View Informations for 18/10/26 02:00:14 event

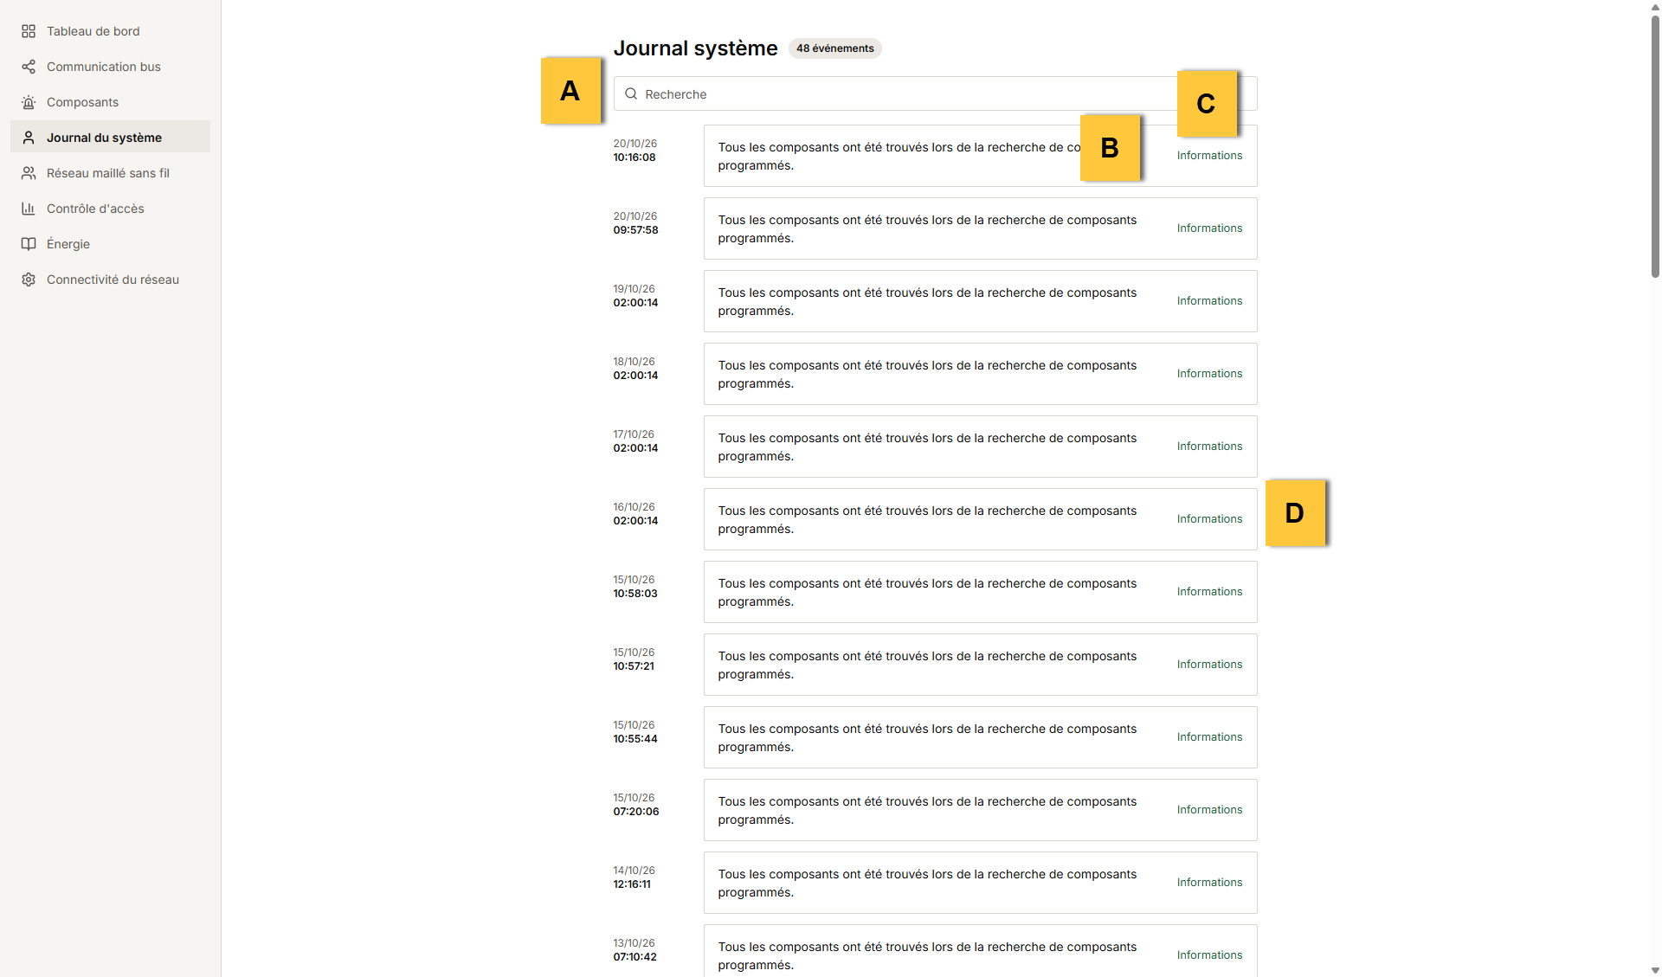(1209, 374)
